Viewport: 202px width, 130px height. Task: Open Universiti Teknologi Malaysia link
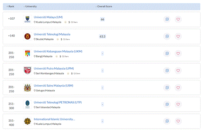(x=52, y=34)
